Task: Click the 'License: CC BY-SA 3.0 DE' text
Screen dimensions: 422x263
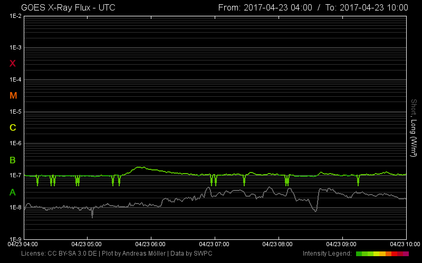Action: [x=59, y=254]
